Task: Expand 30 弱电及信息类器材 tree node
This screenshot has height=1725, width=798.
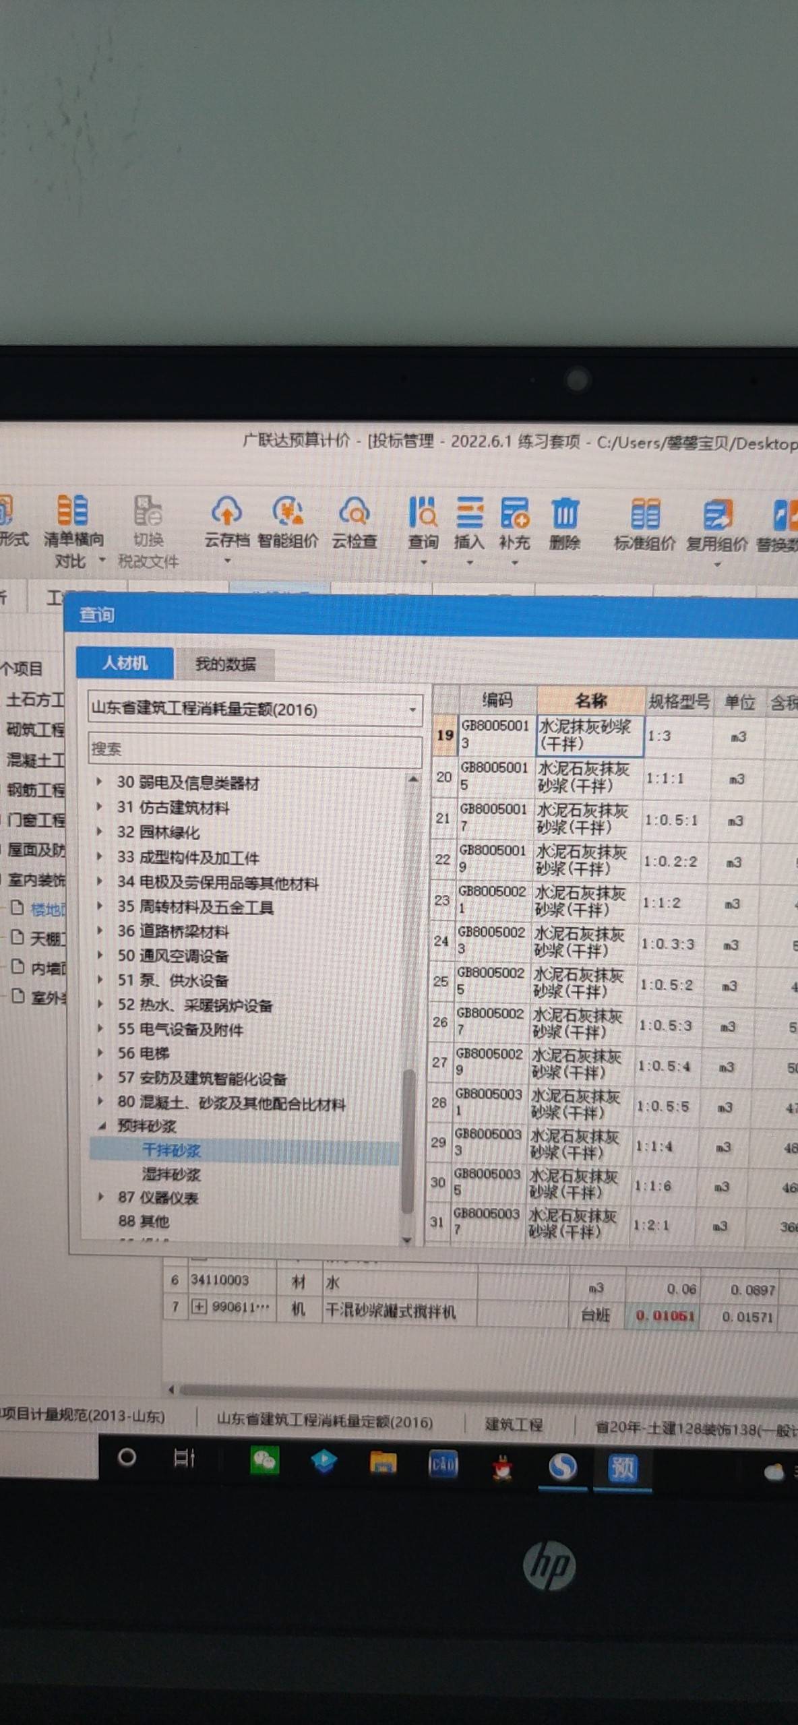Action: point(100,782)
